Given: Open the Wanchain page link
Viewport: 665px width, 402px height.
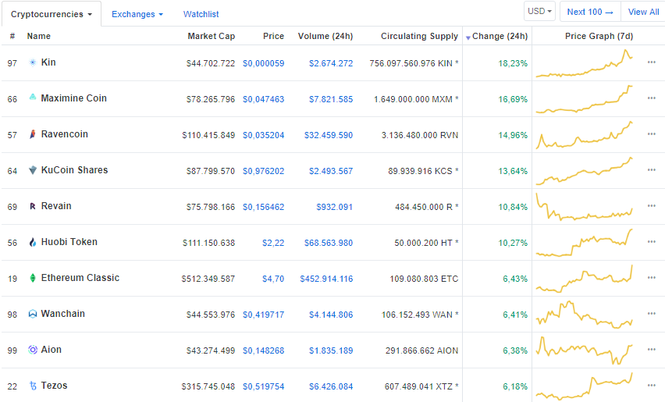Looking at the screenshot, I should [62, 314].
